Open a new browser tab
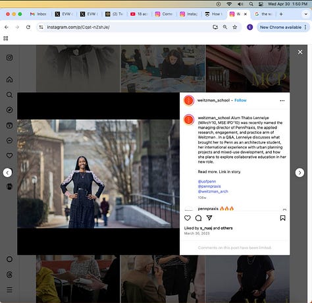Viewport: 312px width, 303px height. point(281,14)
